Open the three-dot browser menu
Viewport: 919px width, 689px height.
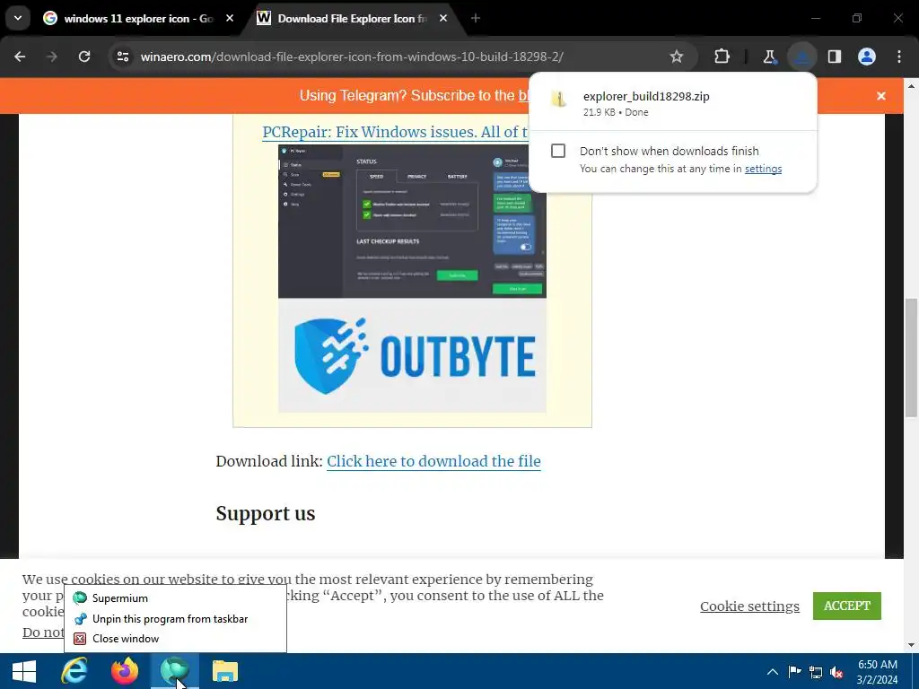pos(899,57)
